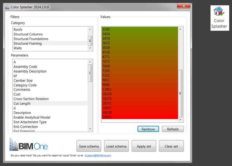Viewport: 232px width, 166px height.
Task: Click the 7105 value swatch
Action: 140,71
